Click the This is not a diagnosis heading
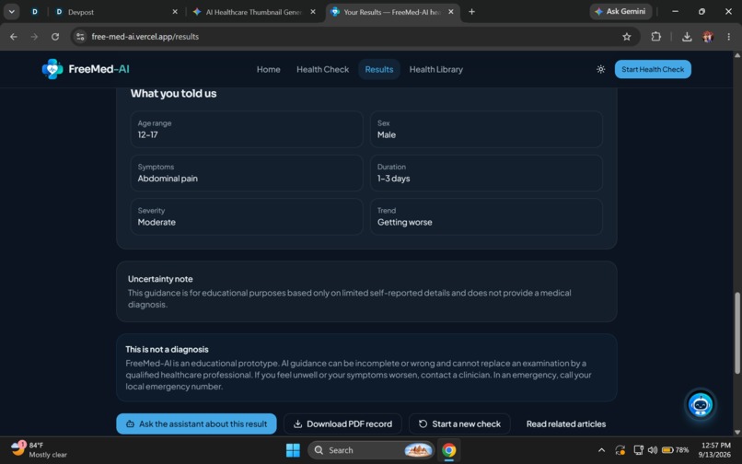Image resolution: width=742 pixels, height=464 pixels. coord(167,350)
